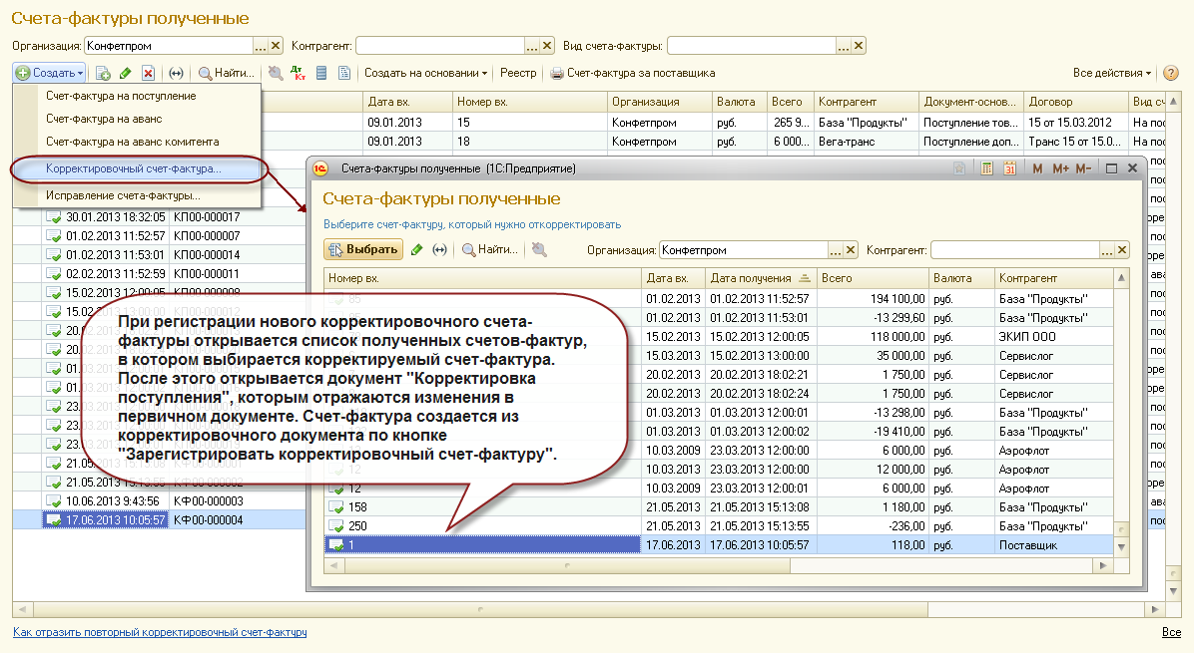Expand the Создать на основании dropdown
The width and height of the screenshot is (1194, 653).
tap(425, 73)
